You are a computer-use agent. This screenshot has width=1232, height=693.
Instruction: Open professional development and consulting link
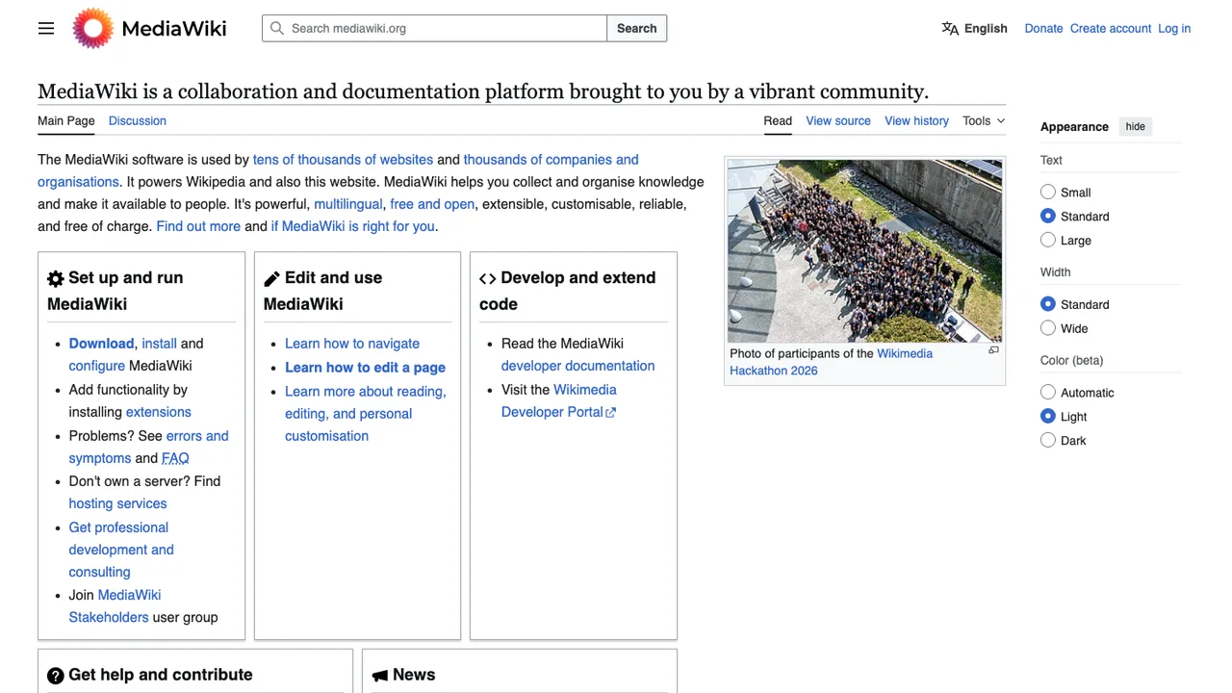121,550
